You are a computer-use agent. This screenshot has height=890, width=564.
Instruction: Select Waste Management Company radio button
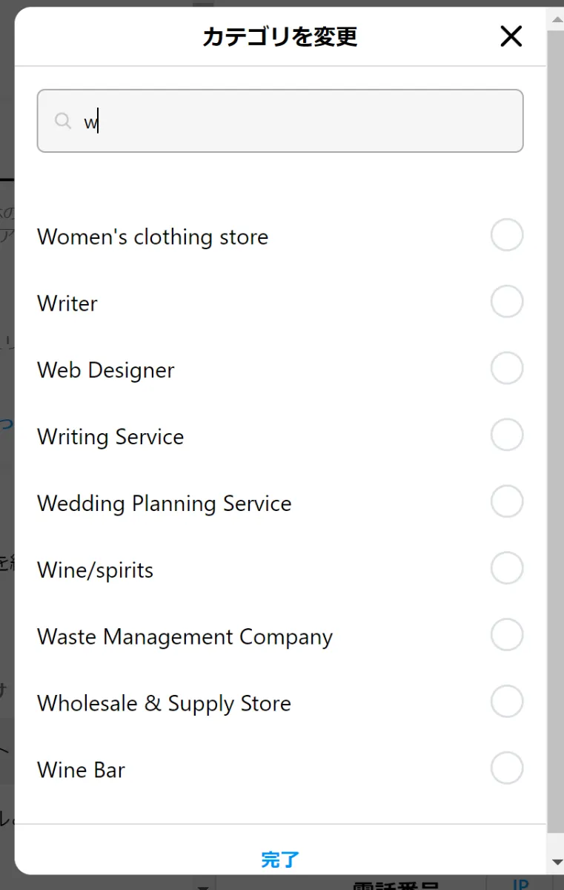pos(507,636)
